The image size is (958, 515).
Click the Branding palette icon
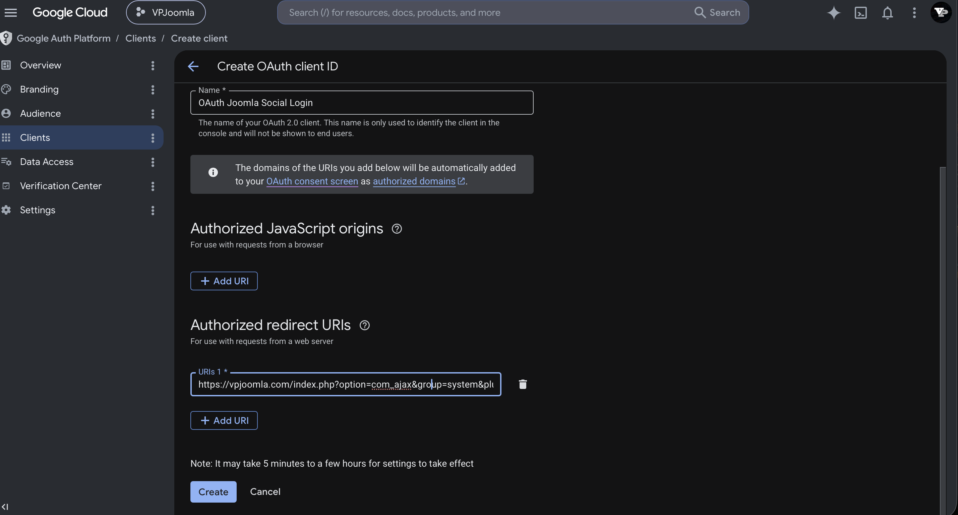6,89
